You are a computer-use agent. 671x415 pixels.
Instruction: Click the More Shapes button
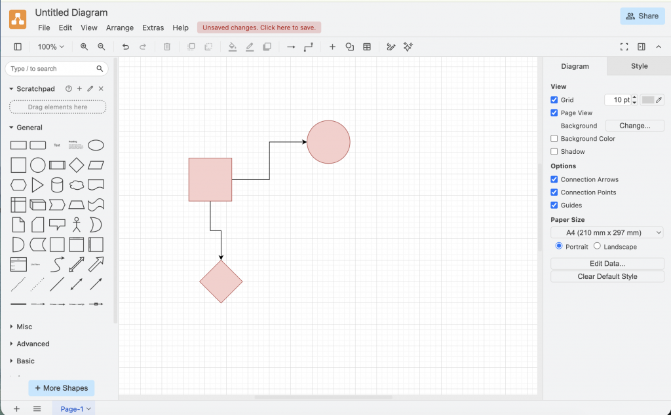tap(61, 388)
